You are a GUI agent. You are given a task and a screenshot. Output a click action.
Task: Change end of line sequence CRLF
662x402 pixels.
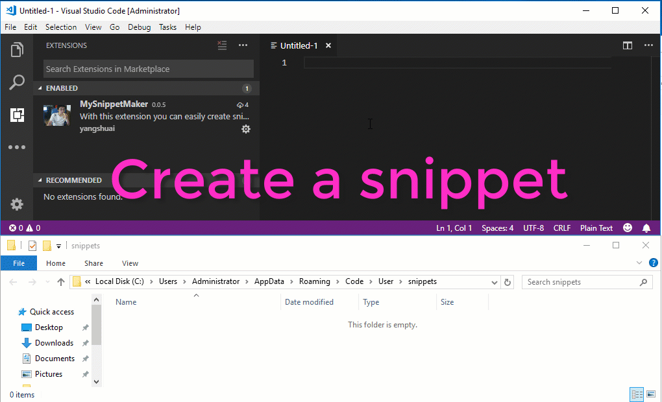[x=562, y=228]
